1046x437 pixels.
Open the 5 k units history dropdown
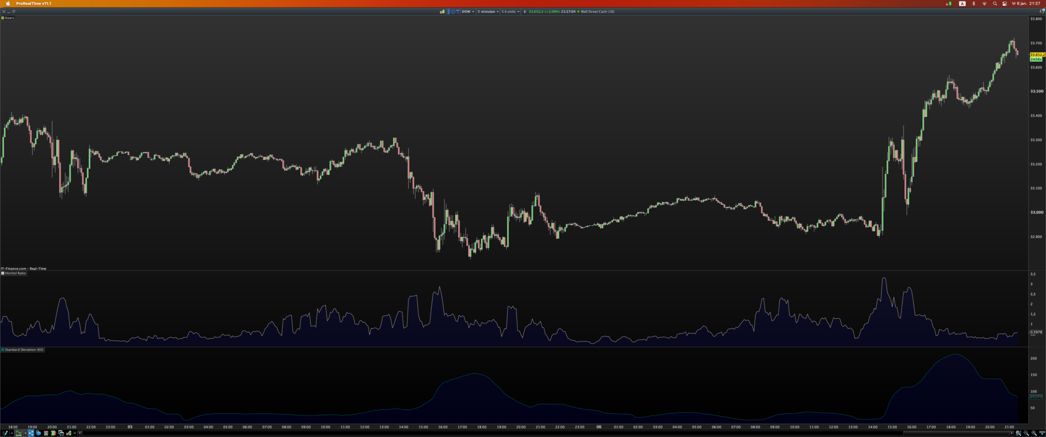tap(511, 11)
